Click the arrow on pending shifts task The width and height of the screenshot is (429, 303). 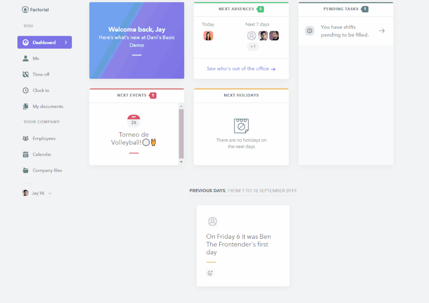[382, 31]
